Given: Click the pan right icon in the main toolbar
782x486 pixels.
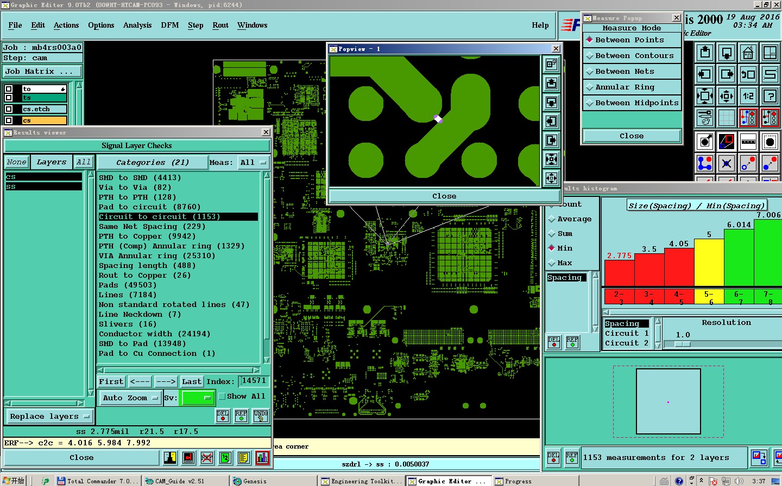Looking at the screenshot, I should point(727,74).
